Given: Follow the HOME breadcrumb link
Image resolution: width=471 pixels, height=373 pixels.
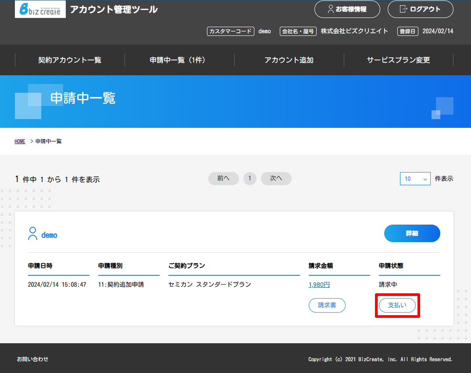Looking at the screenshot, I should 20,141.
